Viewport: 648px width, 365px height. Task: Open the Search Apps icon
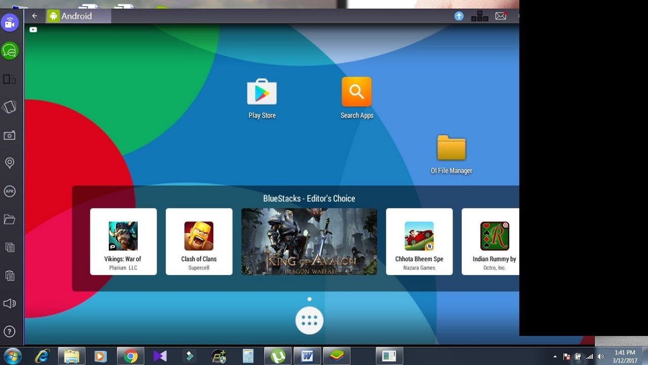pos(356,98)
